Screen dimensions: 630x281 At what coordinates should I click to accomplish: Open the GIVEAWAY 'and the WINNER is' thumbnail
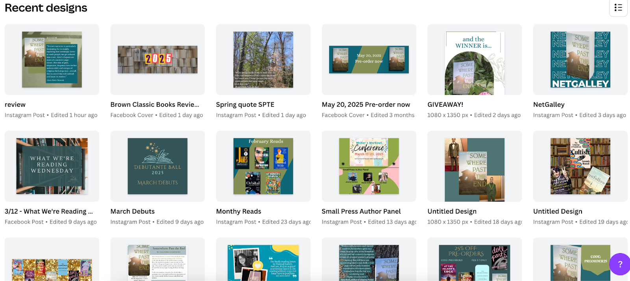(475, 59)
